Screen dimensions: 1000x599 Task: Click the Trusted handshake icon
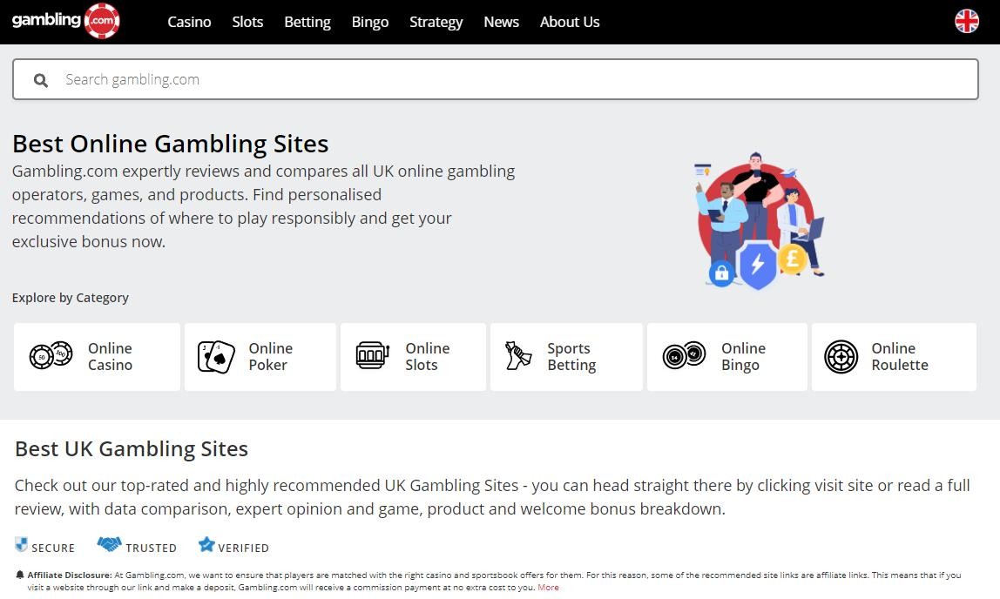pyautogui.click(x=109, y=545)
